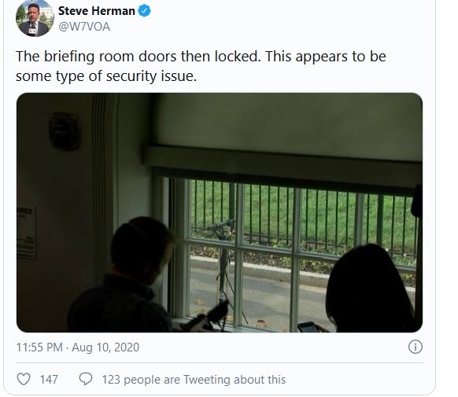Screen dimensions: 458x397
Task: Click the reply speech bubble icon
Action: (86, 379)
